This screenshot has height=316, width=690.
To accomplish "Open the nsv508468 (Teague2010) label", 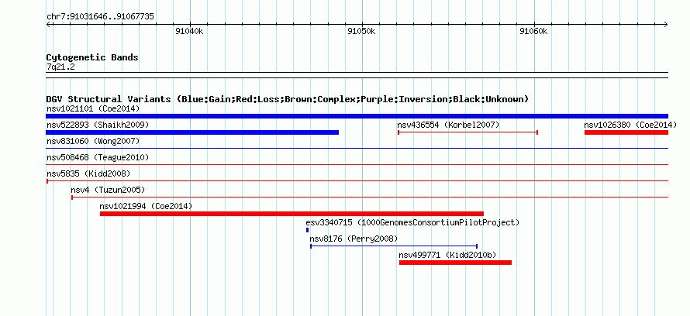I will point(98,157).
